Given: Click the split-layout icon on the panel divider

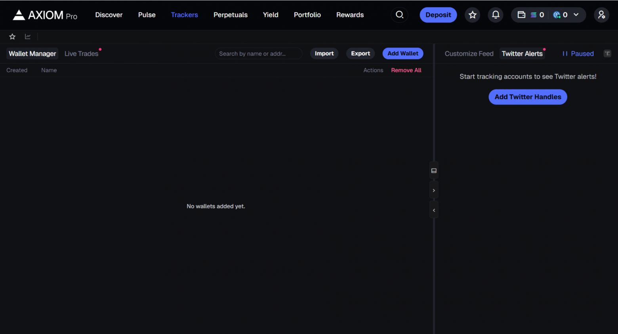Looking at the screenshot, I should pyautogui.click(x=433, y=170).
